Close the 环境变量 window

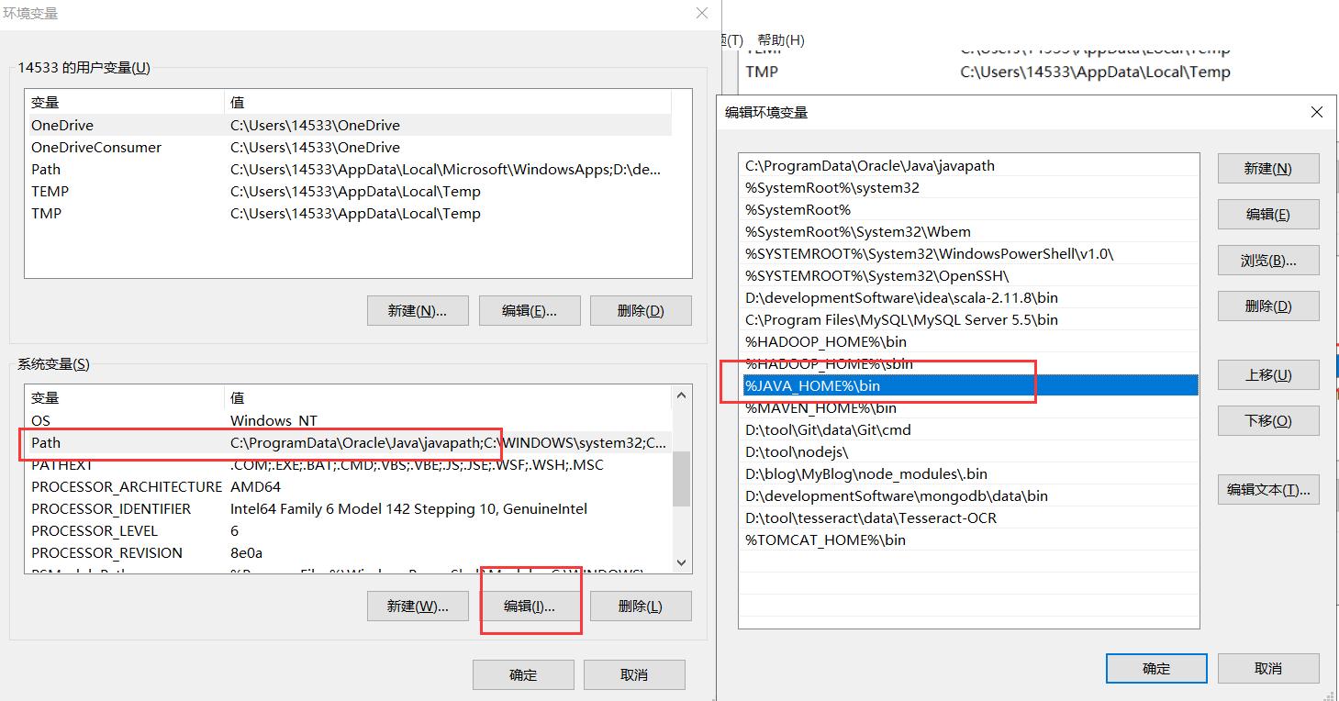tap(702, 13)
